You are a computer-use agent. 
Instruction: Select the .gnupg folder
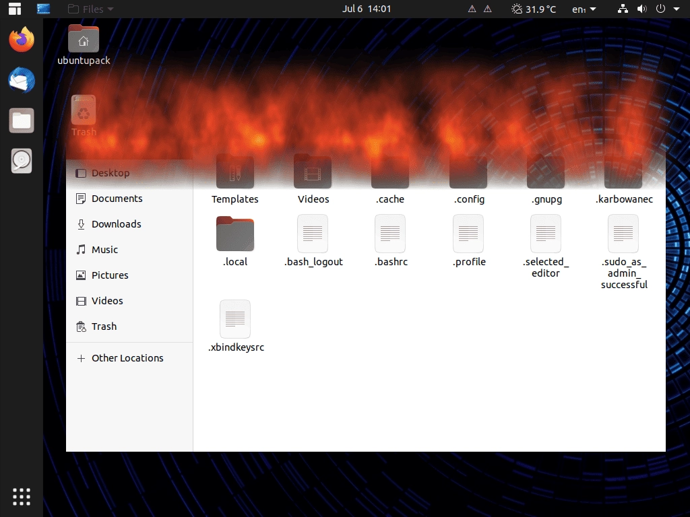point(546,179)
